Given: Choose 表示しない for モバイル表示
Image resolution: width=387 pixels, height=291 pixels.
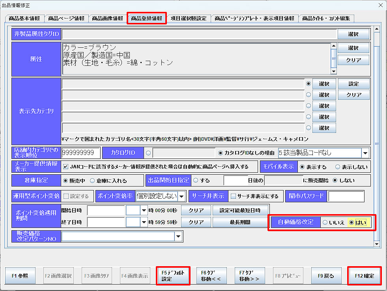Looking at the screenshot, I should tap(338, 167).
